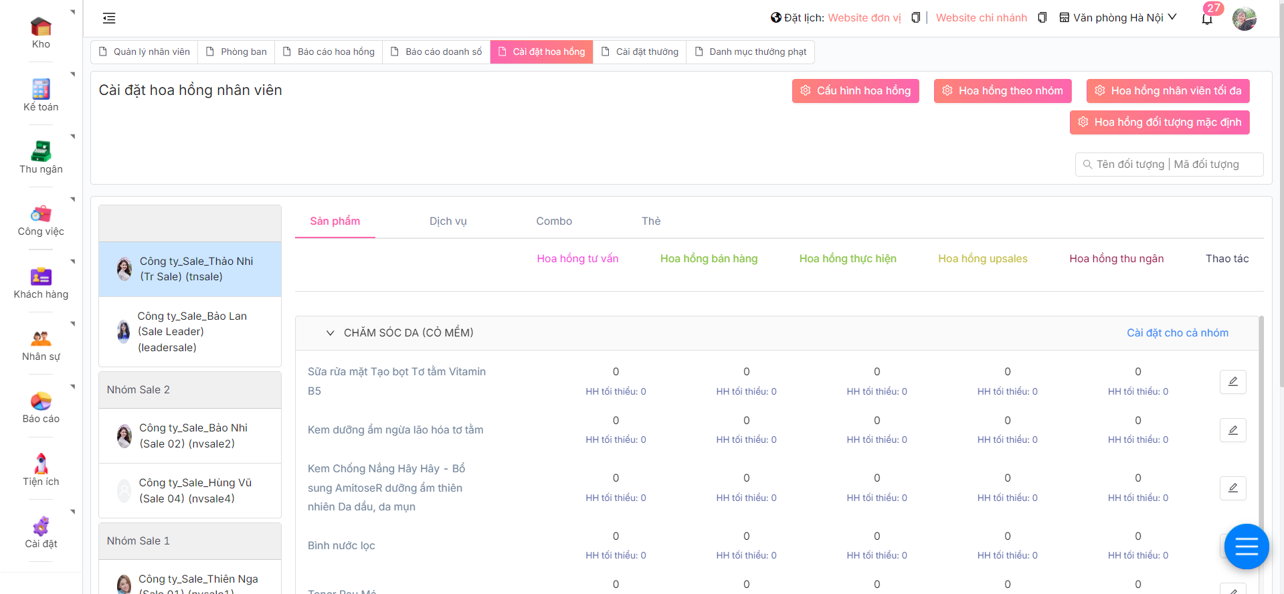Switch to the Dịch vụ tab
The image size is (1284, 594).
click(448, 221)
